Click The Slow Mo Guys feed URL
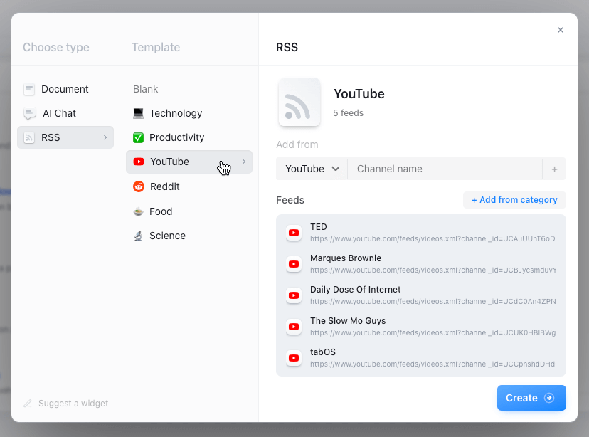Viewport: 589px width, 437px height. click(433, 333)
